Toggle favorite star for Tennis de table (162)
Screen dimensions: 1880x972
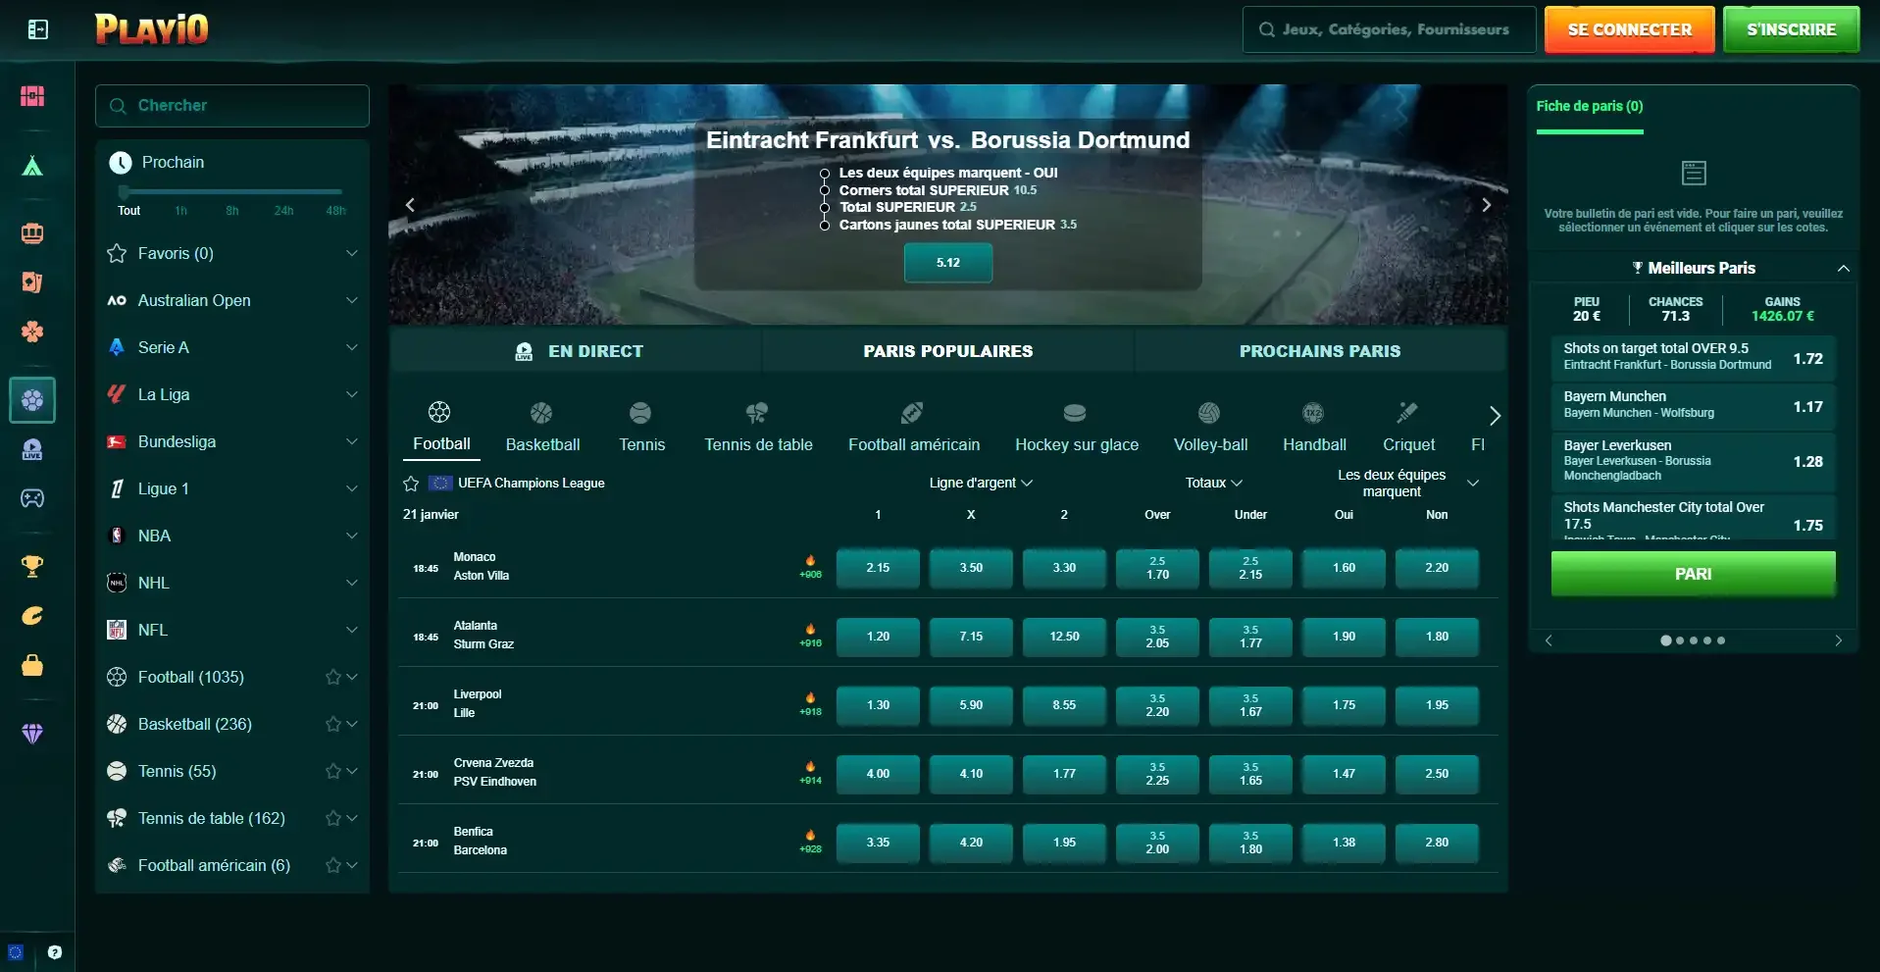point(332,818)
